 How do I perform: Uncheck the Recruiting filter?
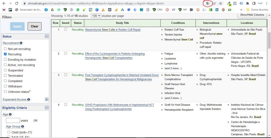click(5, 54)
